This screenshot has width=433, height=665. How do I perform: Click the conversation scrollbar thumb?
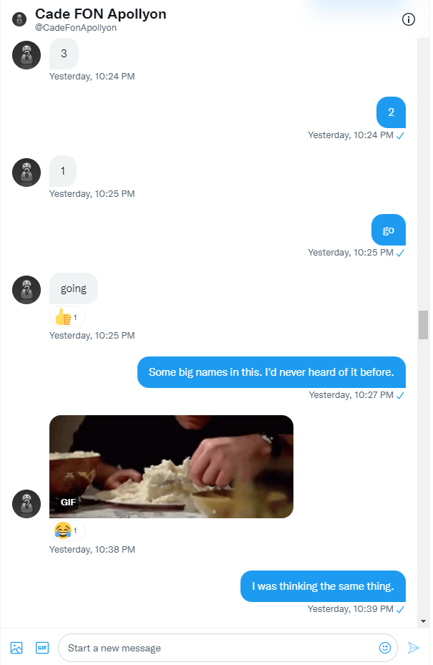click(x=424, y=324)
